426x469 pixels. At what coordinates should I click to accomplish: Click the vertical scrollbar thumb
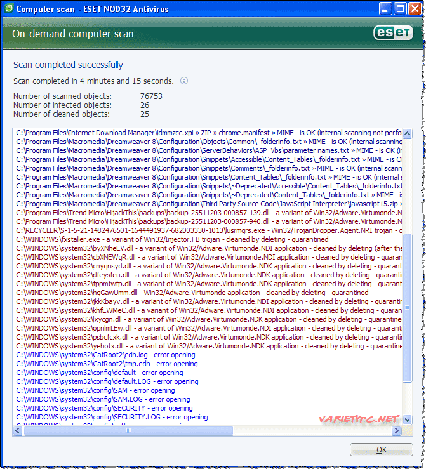pos(407,308)
